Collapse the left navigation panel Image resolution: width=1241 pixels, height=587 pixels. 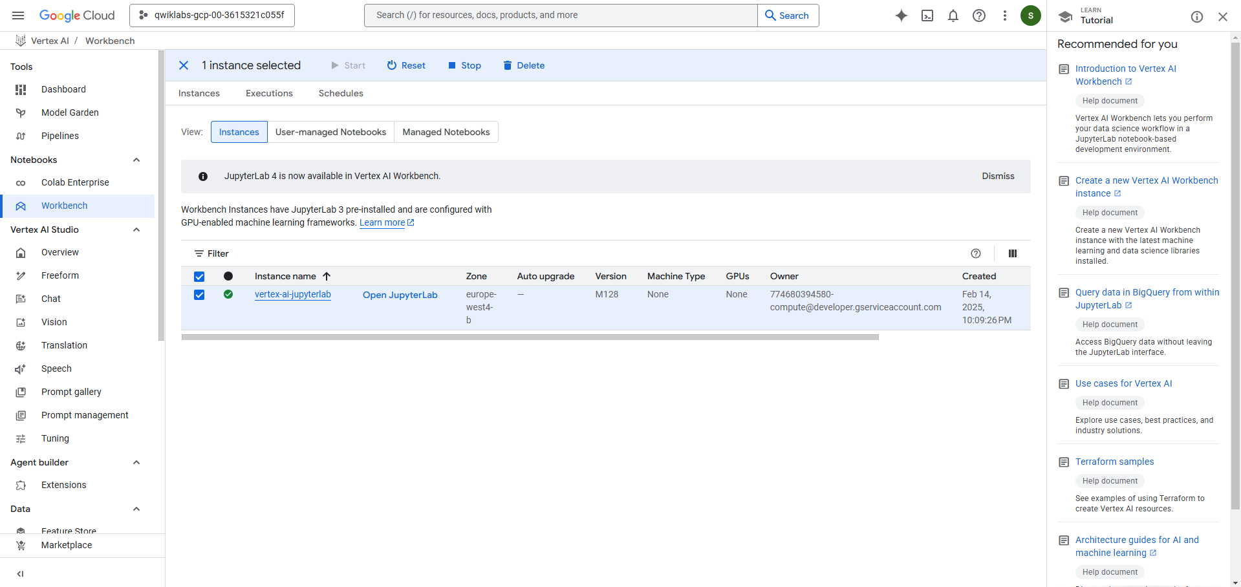[20, 573]
